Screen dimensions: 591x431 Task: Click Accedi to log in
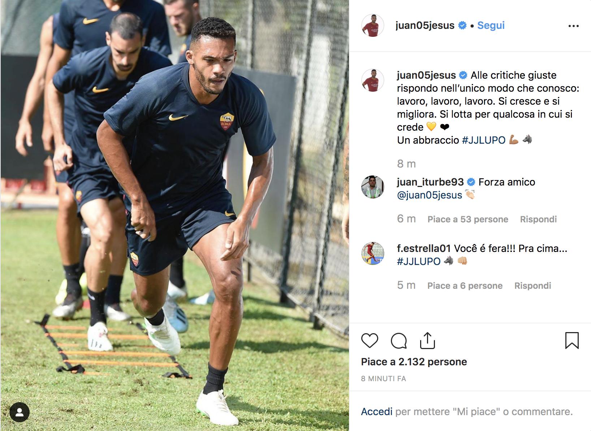[376, 412]
